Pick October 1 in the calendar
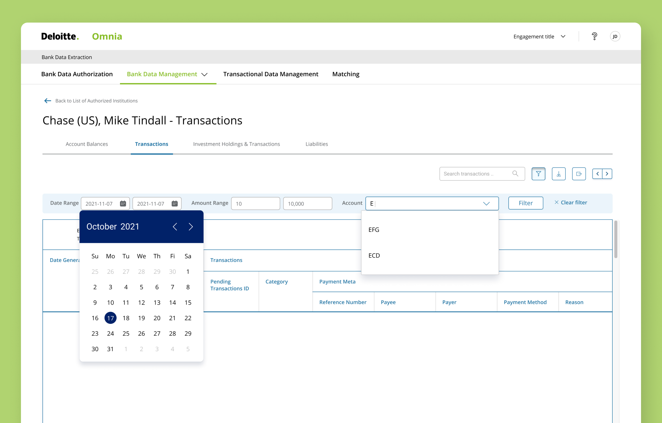The width and height of the screenshot is (662, 423). click(188, 272)
